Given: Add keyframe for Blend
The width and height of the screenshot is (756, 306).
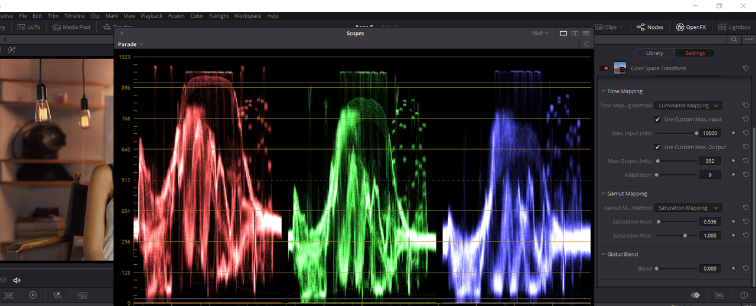Looking at the screenshot, I should [734, 268].
